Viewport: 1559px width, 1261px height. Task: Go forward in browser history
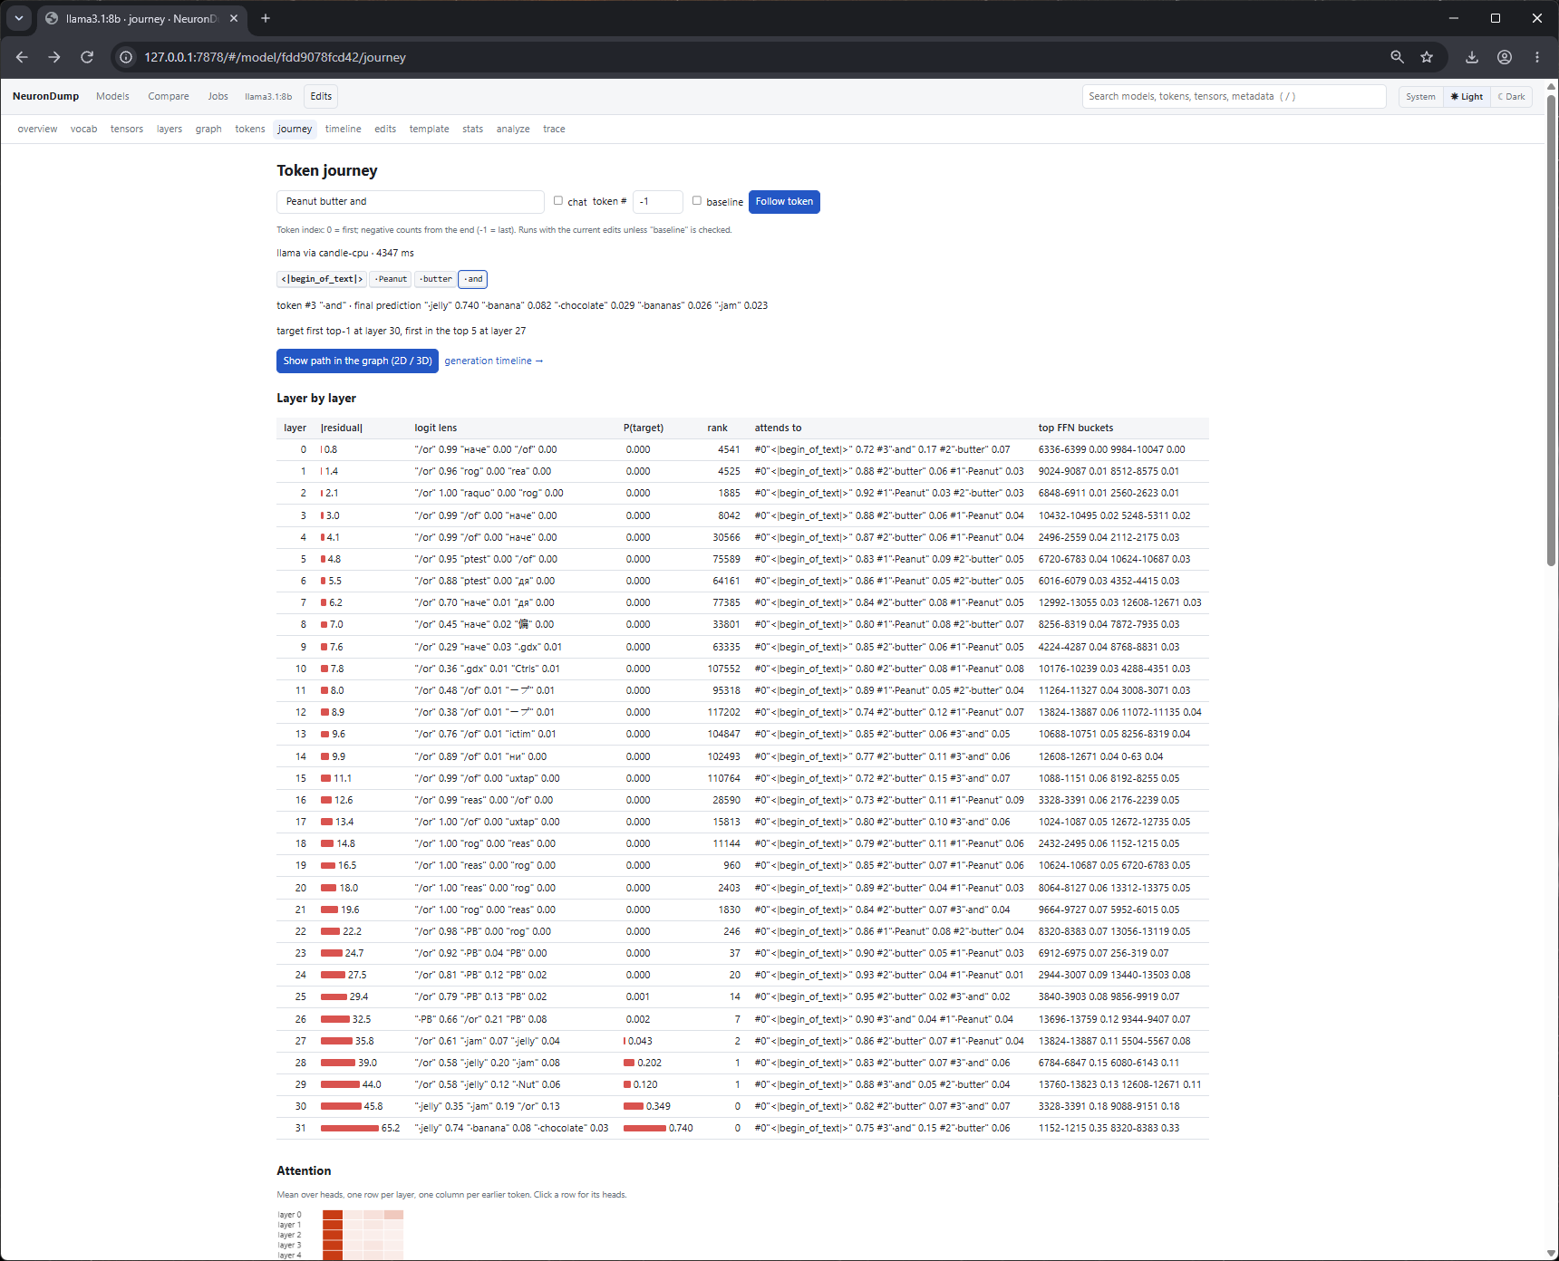[54, 57]
